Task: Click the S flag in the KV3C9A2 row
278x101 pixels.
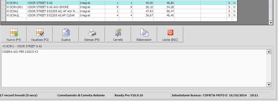Action: (229, 11)
